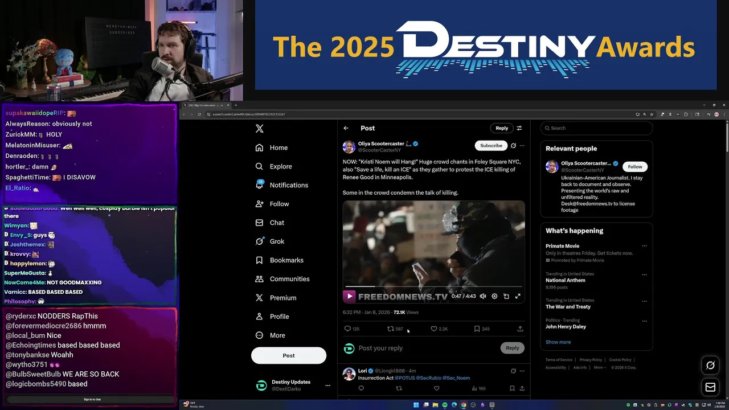Mute the video volume icon

[483, 296]
